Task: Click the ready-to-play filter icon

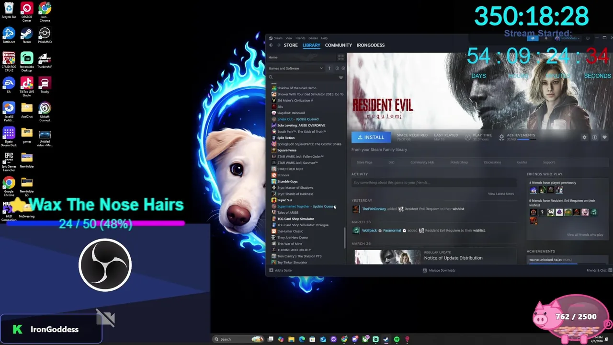Action: tap(343, 68)
